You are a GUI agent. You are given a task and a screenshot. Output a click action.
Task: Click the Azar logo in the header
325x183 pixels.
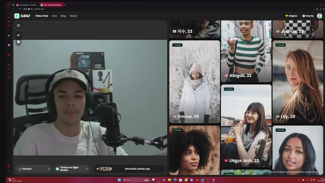[22, 16]
